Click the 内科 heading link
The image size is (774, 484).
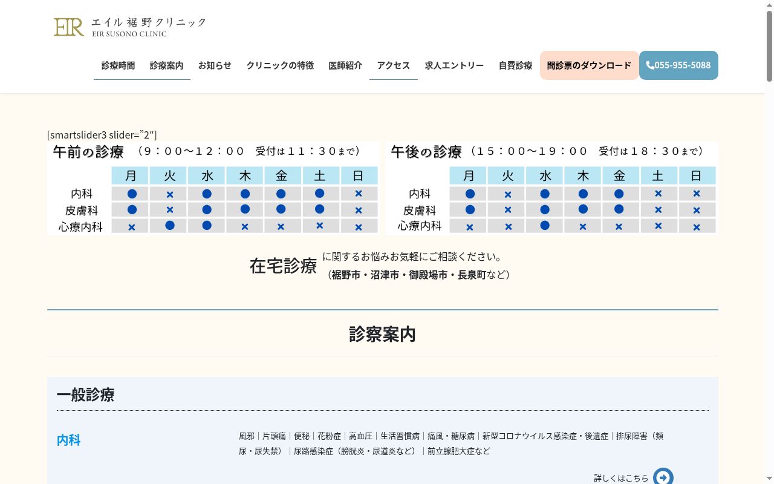tap(68, 440)
